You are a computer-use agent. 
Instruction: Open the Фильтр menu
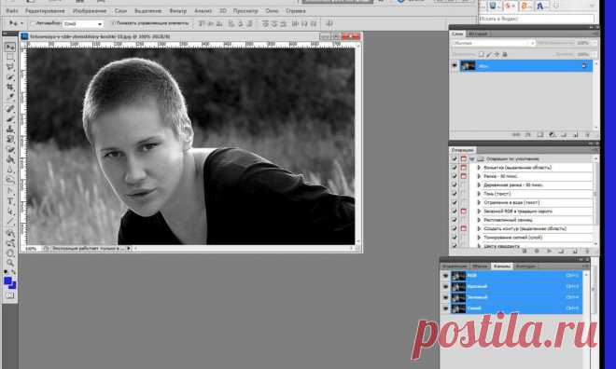[178, 11]
